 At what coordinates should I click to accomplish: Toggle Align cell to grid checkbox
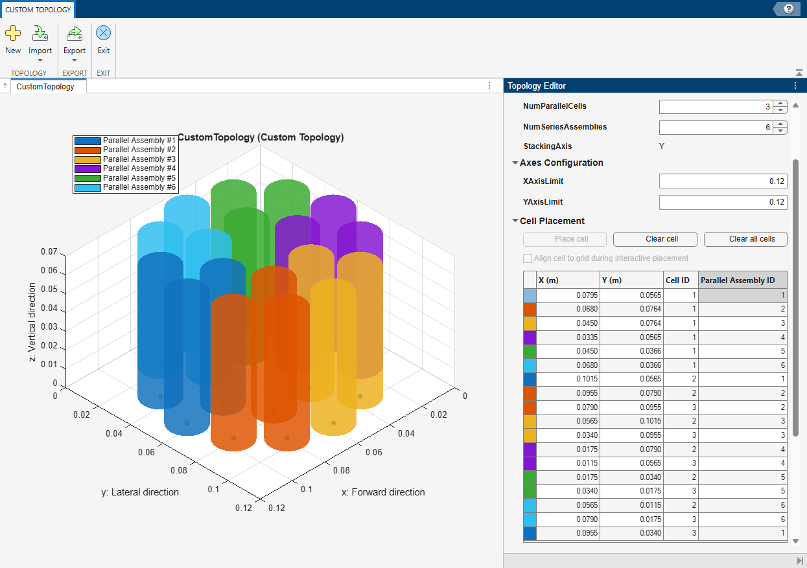tap(528, 258)
